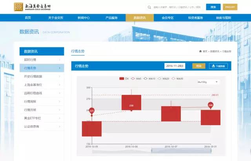Image resolution: width=251 pixels, height=161 pixels.
Task: Open 行情月报 in the sidebar
Action: point(42,110)
